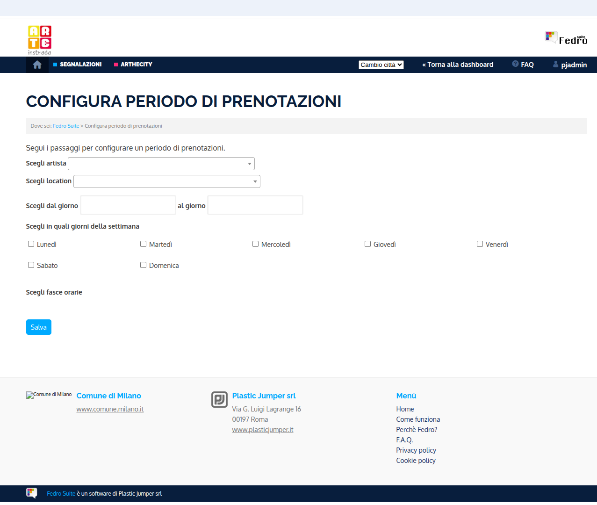Click the footer Home link
This screenshot has height=505, width=597.
click(x=405, y=409)
